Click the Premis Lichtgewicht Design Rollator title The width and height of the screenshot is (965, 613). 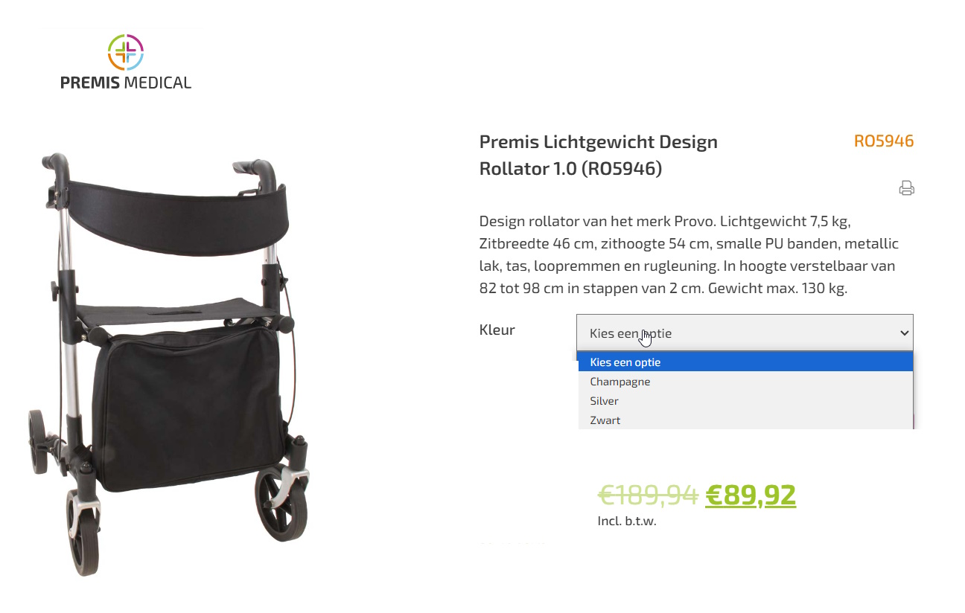tap(598, 155)
